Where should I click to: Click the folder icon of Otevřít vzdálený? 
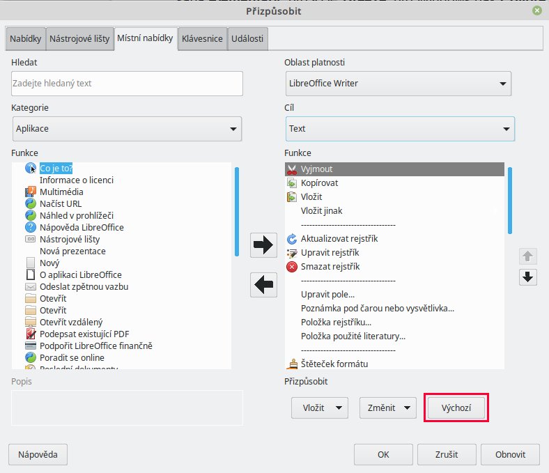pyautogui.click(x=31, y=322)
